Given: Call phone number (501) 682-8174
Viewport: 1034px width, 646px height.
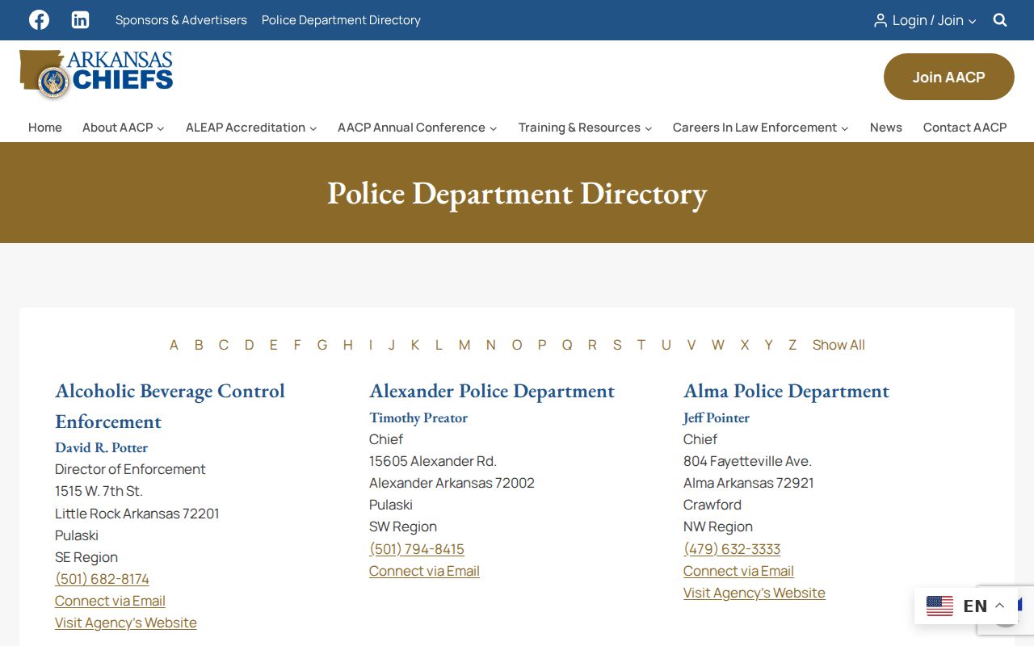Looking at the screenshot, I should coord(102,579).
